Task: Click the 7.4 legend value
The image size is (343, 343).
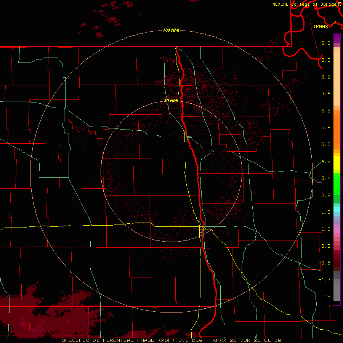Action: pos(326,94)
